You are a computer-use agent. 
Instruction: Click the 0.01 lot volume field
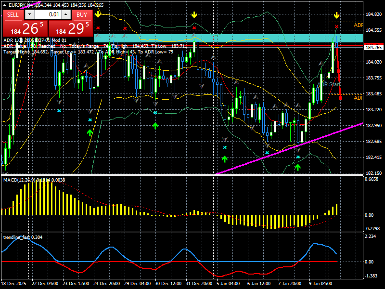click(x=48, y=14)
